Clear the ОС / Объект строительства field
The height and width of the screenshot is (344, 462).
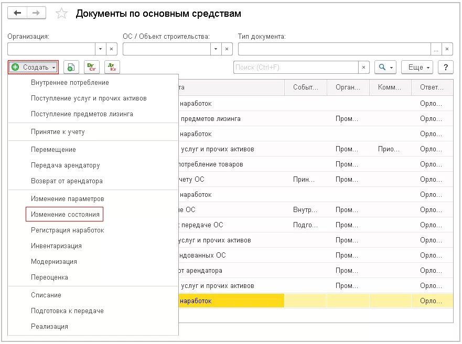227,49
